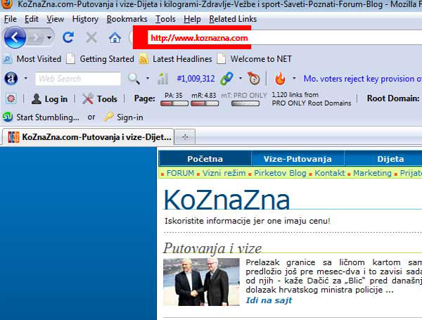Open the Vizni režim link
The image size is (422, 320).
(x=224, y=173)
